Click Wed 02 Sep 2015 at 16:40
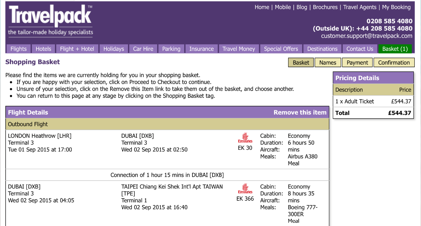 154,207
